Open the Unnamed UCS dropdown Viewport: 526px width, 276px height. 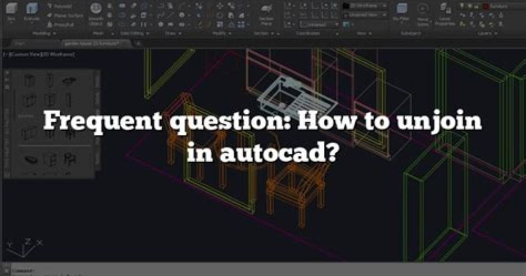coord(319,25)
